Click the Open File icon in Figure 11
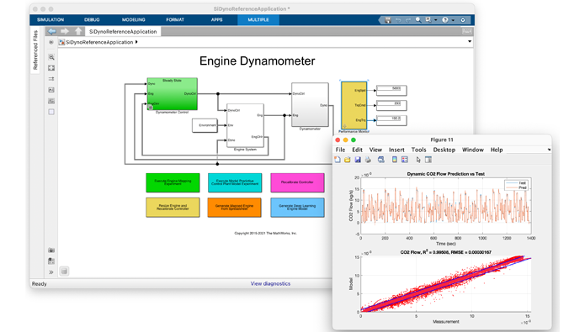 (x=348, y=160)
